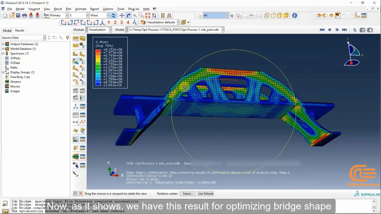This screenshot has width=381, height=214.
Task: Select wireframe render style cube
Action: 267,15
